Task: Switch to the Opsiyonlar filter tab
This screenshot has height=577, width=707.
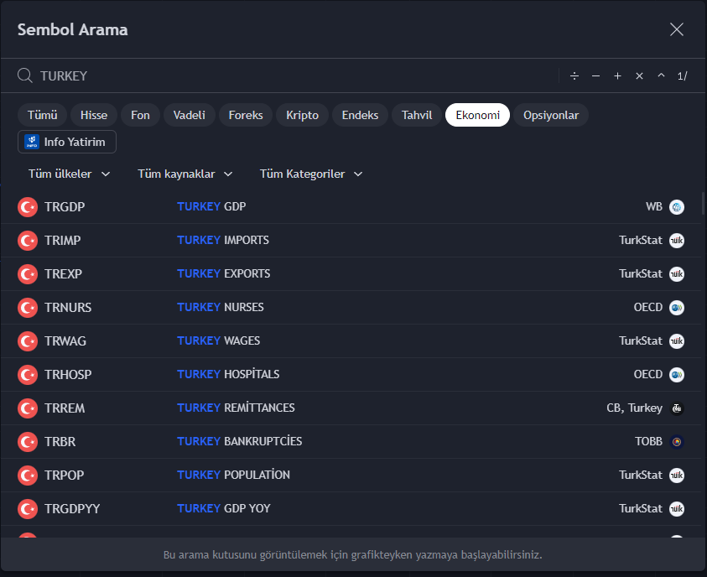Action: pyautogui.click(x=551, y=115)
